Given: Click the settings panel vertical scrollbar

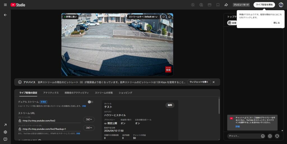Looking at the screenshot, I should click(219, 106).
